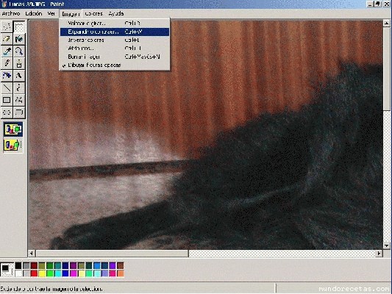The height and width of the screenshot is (294, 392).
Task: Select the Rectangle shape tool
Action: 7,100
